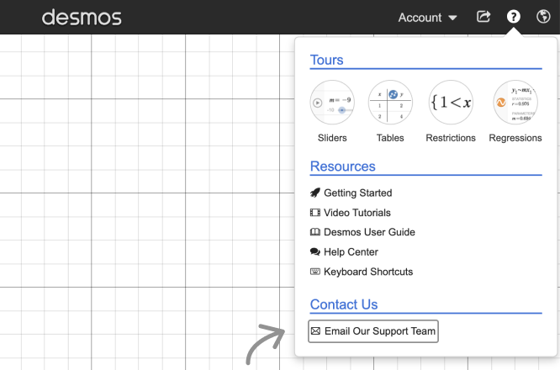Launch the Regressions tour icon
The image size is (560, 370).
[x=515, y=103]
